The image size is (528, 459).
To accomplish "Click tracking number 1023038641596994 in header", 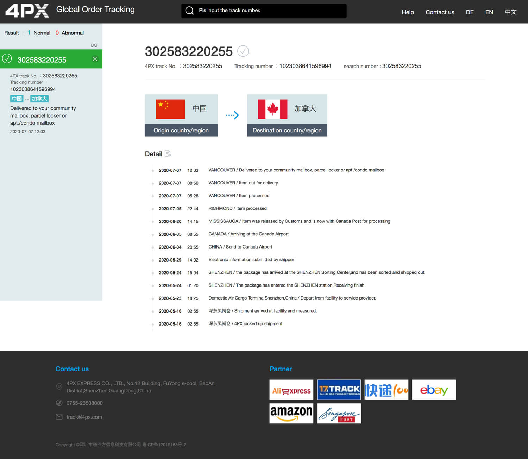I will click(x=305, y=66).
